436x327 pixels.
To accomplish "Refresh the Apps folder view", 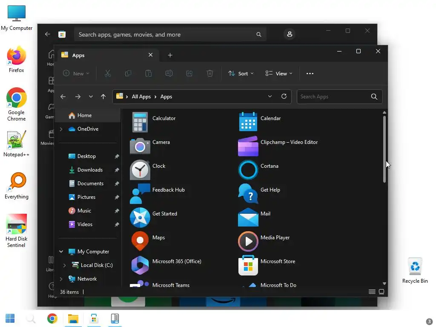I will click(284, 96).
